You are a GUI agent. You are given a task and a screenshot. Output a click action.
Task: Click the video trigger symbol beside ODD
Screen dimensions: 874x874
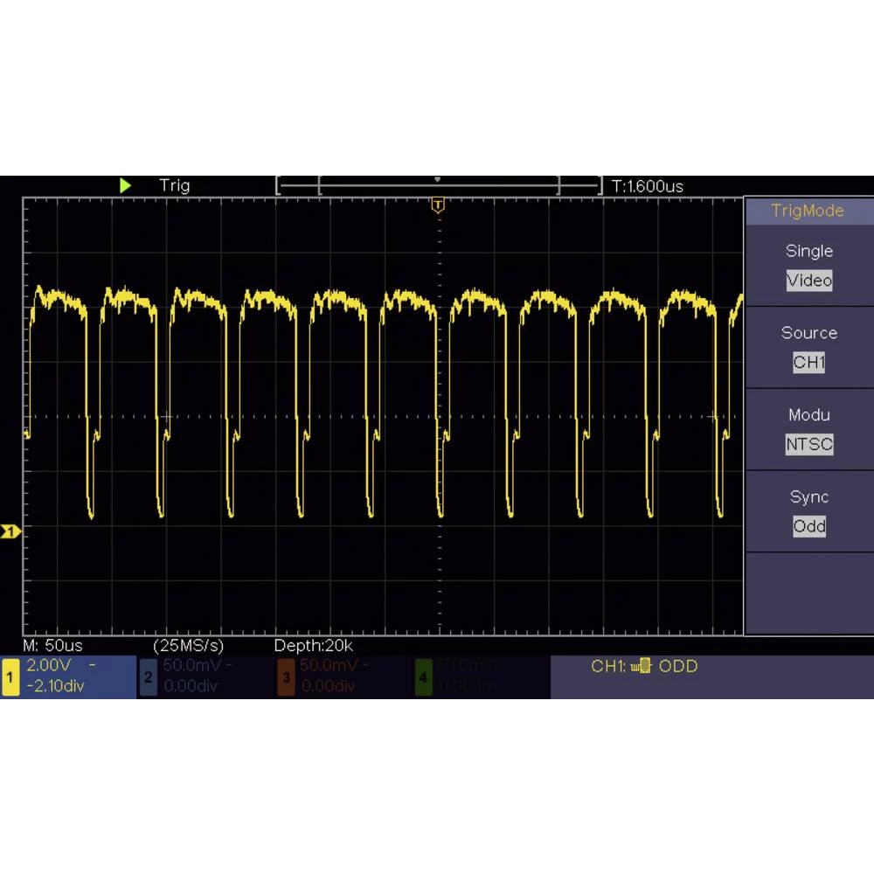click(x=641, y=667)
